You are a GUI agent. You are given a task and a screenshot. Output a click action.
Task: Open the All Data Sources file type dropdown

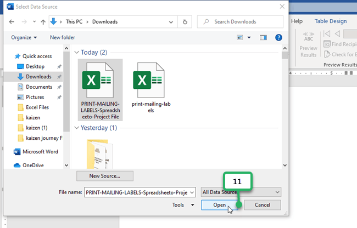(241, 192)
